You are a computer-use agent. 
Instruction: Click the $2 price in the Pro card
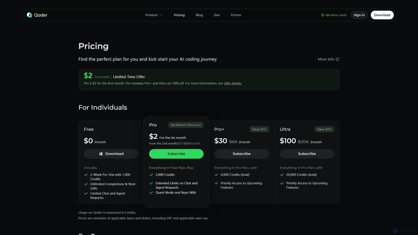coord(153,136)
